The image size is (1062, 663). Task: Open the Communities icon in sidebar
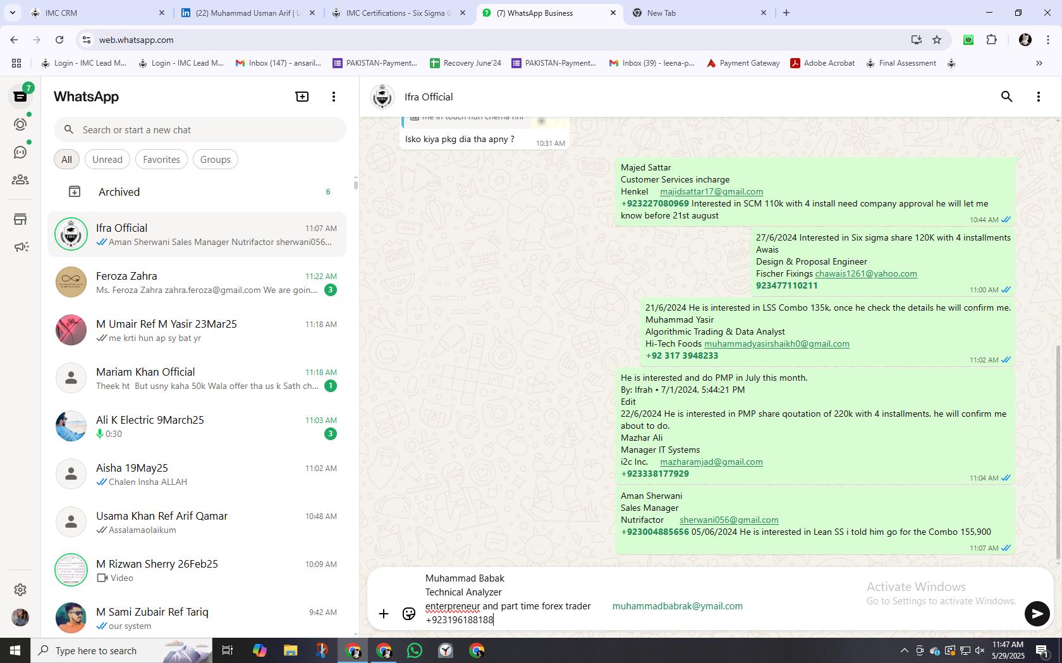[x=20, y=180]
